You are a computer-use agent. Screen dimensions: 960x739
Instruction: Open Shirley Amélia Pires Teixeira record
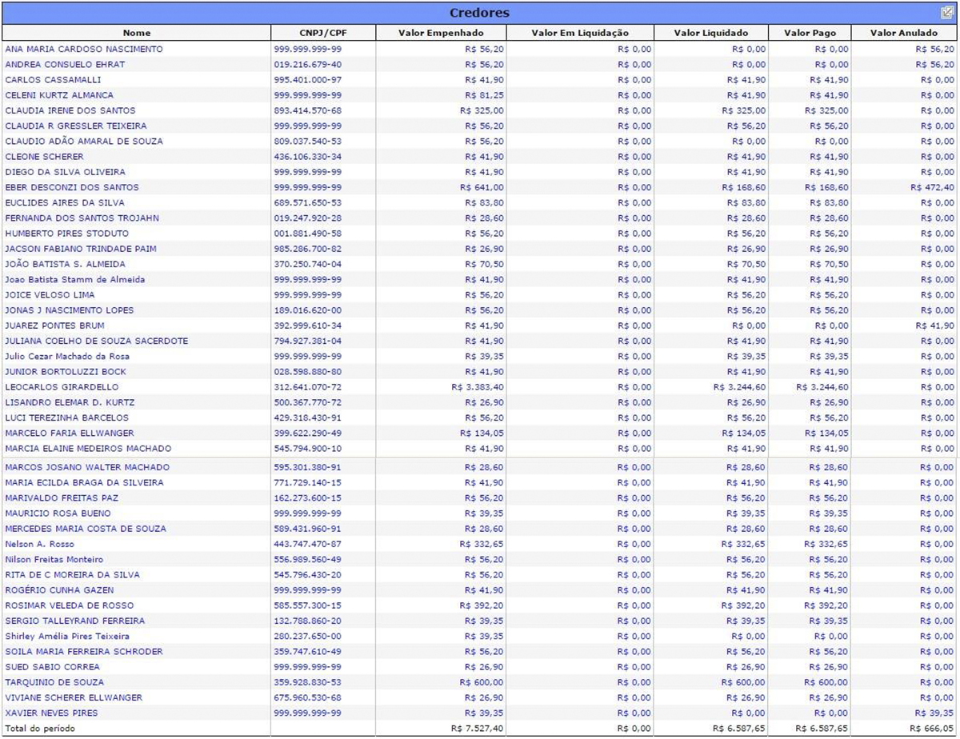click(x=67, y=636)
